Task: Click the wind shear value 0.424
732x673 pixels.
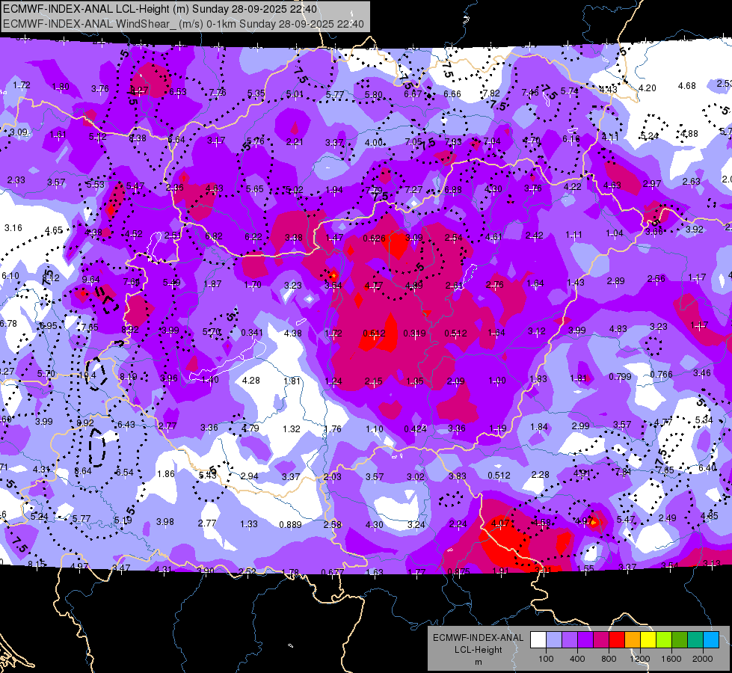Action: pyautogui.click(x=415, y=429)
